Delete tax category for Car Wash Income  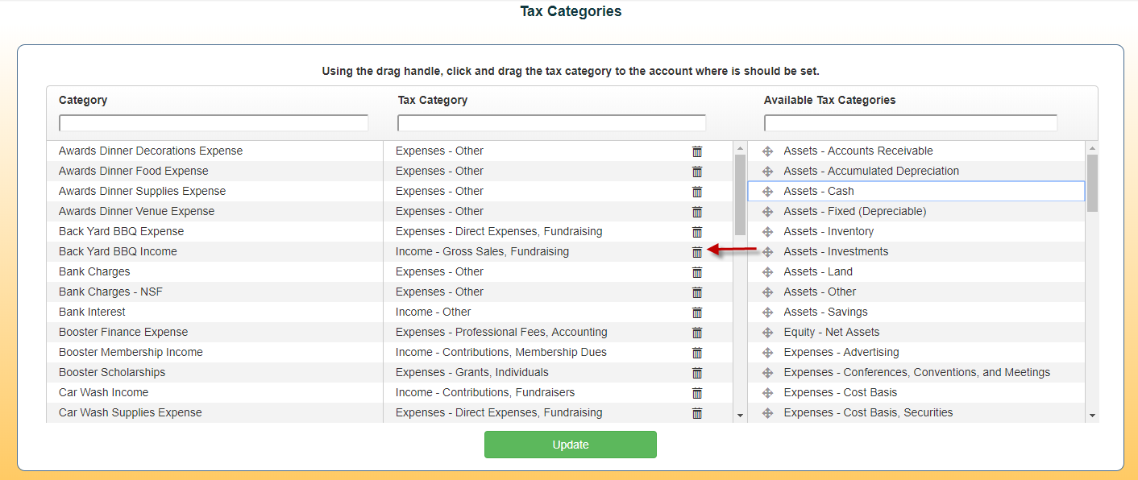tap(697, 393)
